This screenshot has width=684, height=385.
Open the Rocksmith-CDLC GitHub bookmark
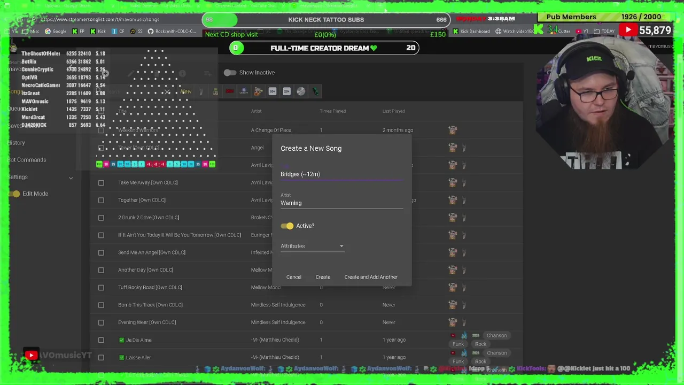click(x=172, y=32)
